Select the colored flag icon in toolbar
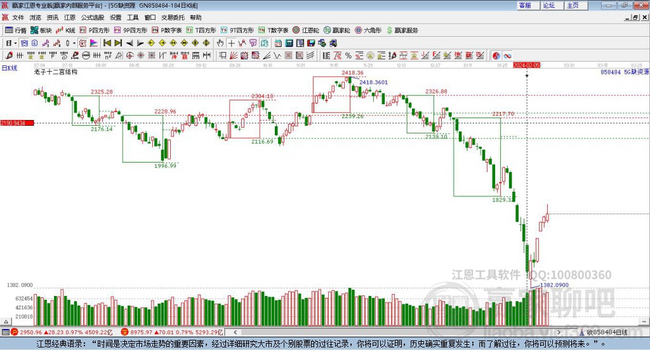The height and width of the screenshot is (350, 650). [x=94, y=43]
